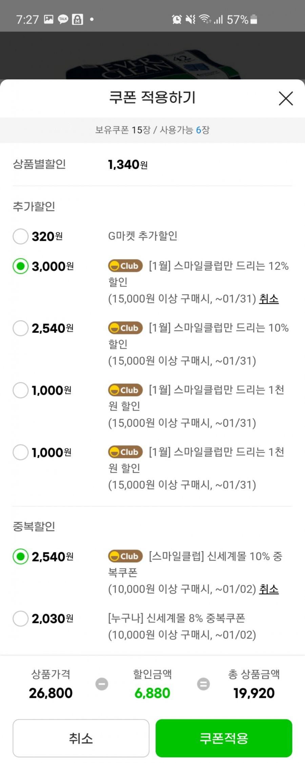Tap the battery status icon

(x=253, y=19)
